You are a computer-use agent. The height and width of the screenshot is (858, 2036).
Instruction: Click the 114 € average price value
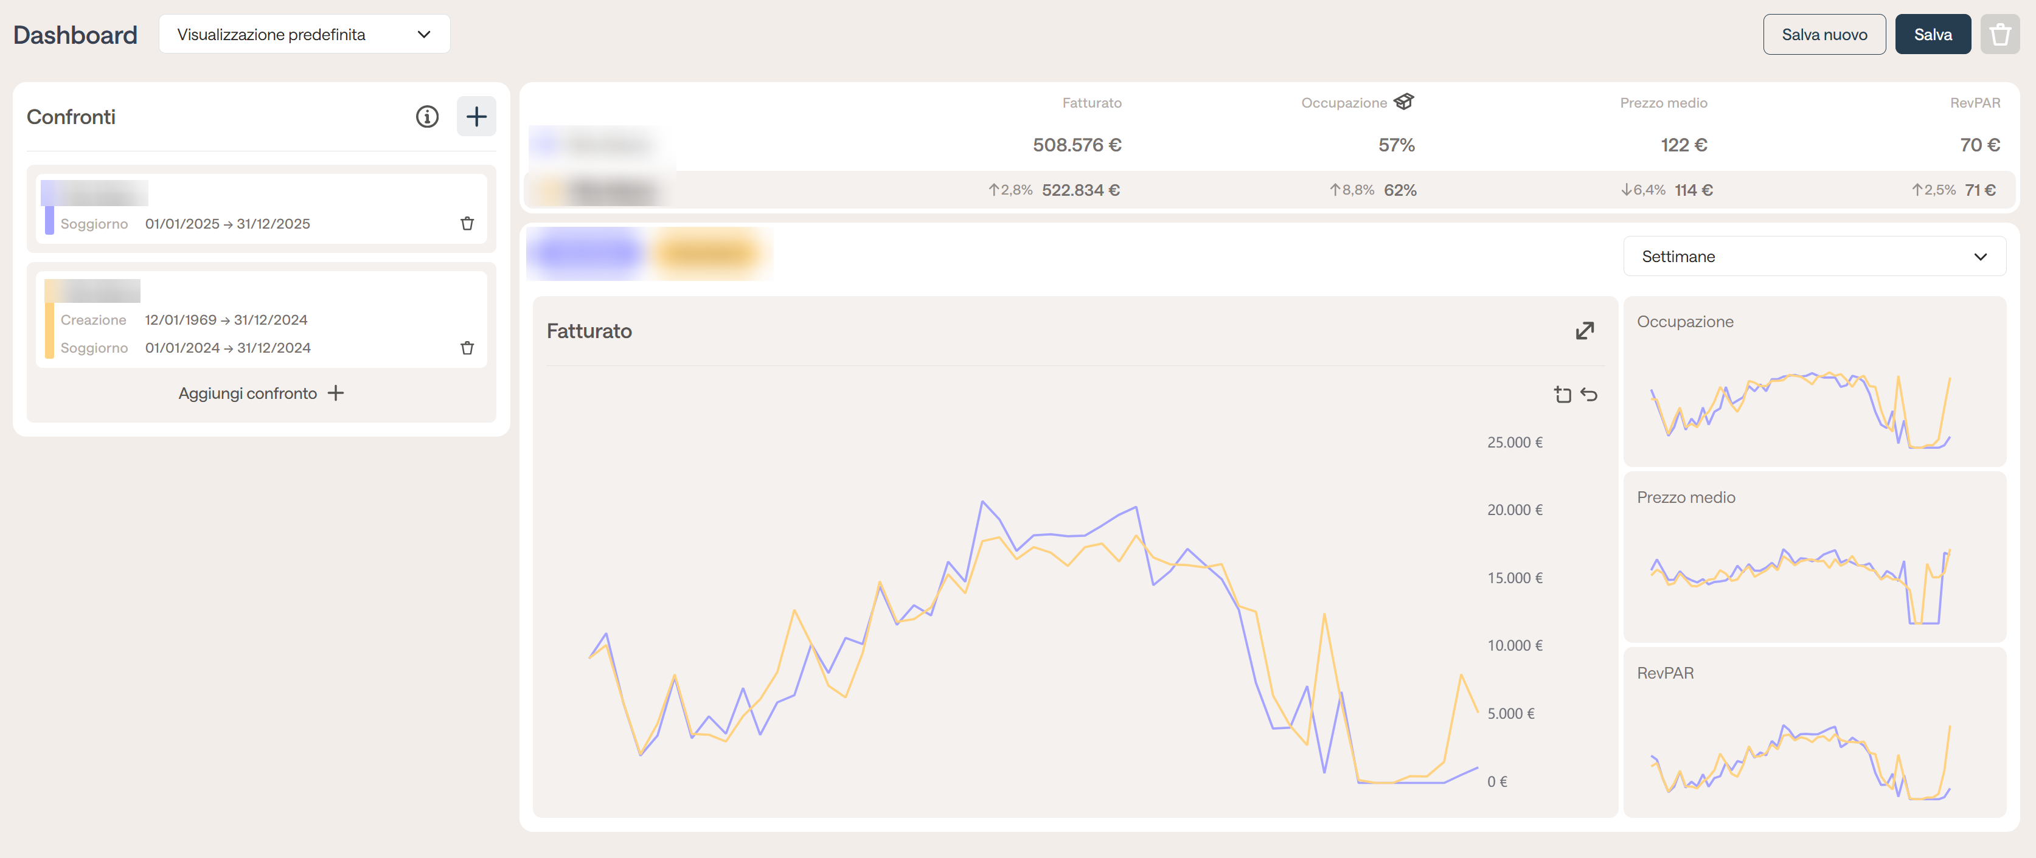click(x=1693, y=190)
